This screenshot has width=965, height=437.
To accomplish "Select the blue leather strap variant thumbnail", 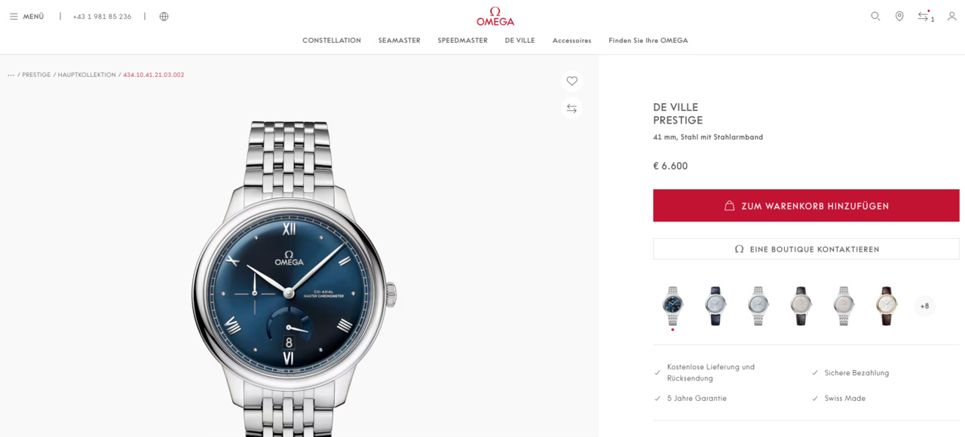I will 715,305.
